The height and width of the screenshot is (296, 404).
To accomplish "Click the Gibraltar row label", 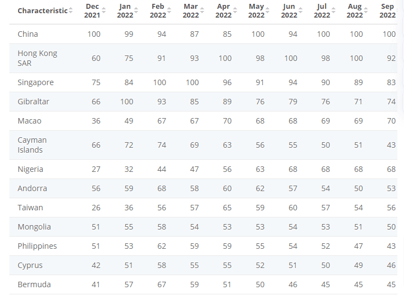I will (34, 102).
